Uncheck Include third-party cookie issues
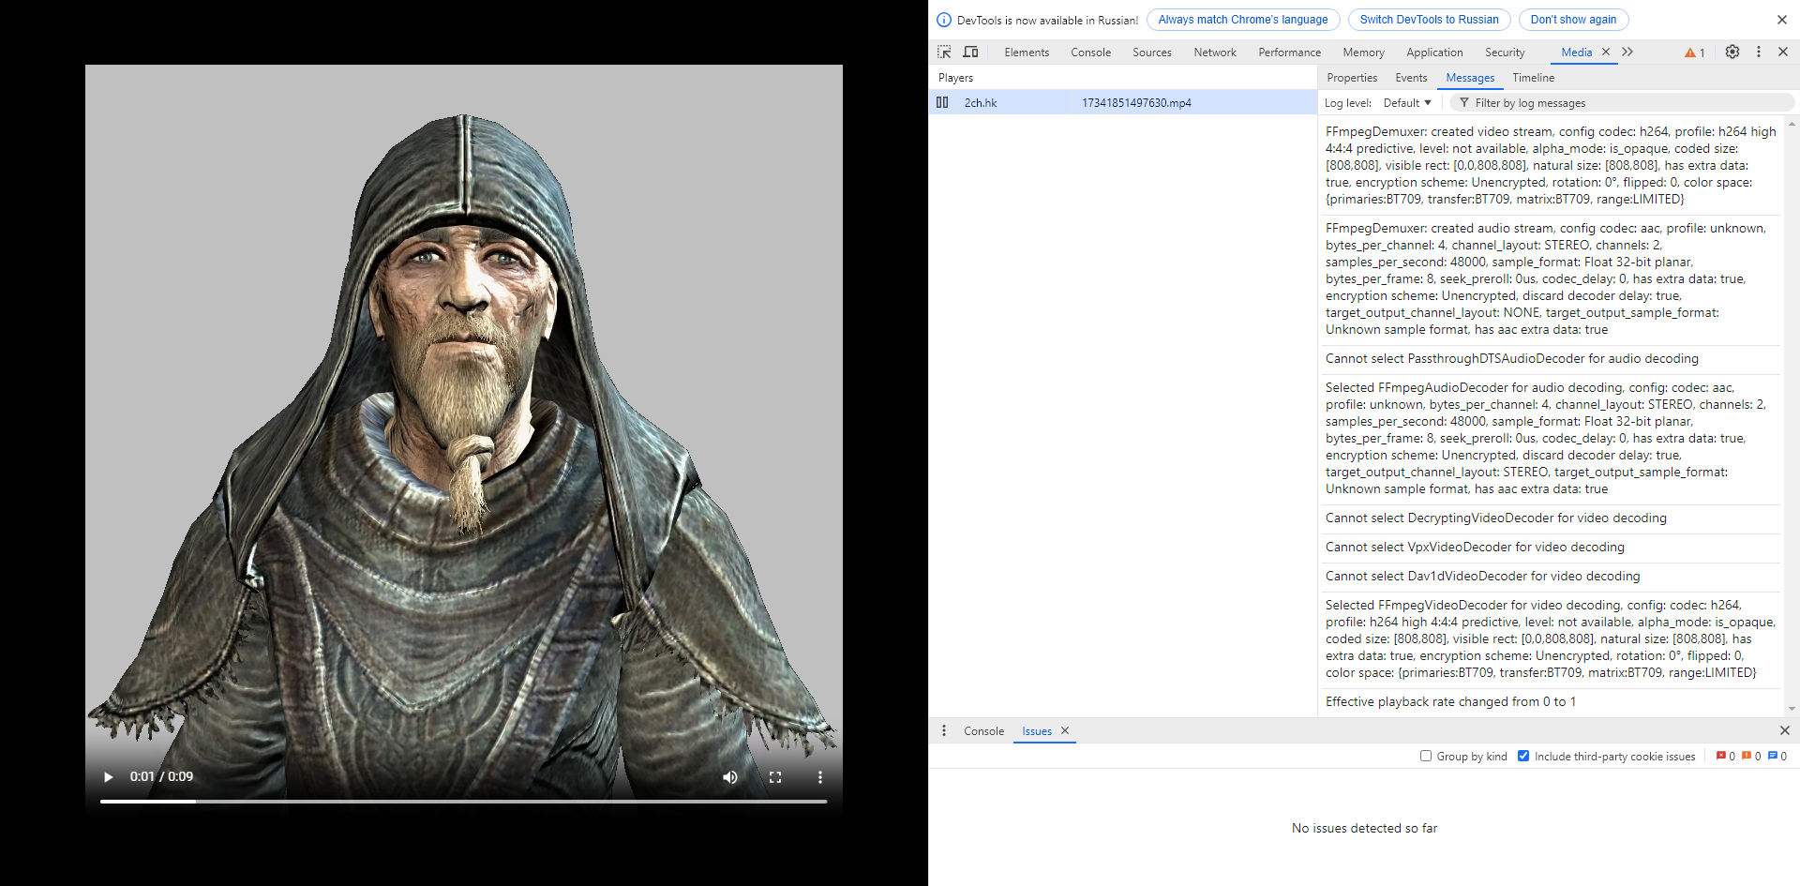Viewport: 1800px width, 886px height. (1523, 756)
